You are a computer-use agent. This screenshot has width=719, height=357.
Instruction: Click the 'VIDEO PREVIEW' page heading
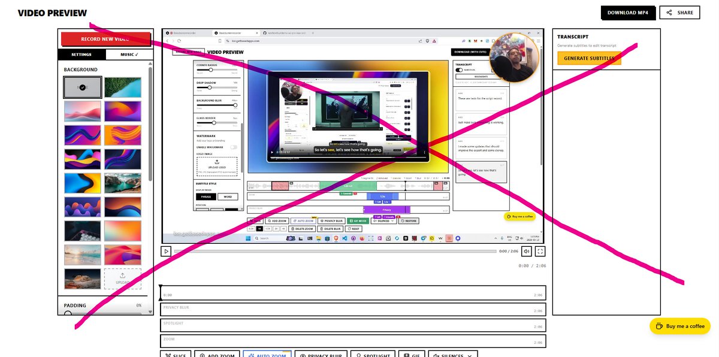[52, 13]
